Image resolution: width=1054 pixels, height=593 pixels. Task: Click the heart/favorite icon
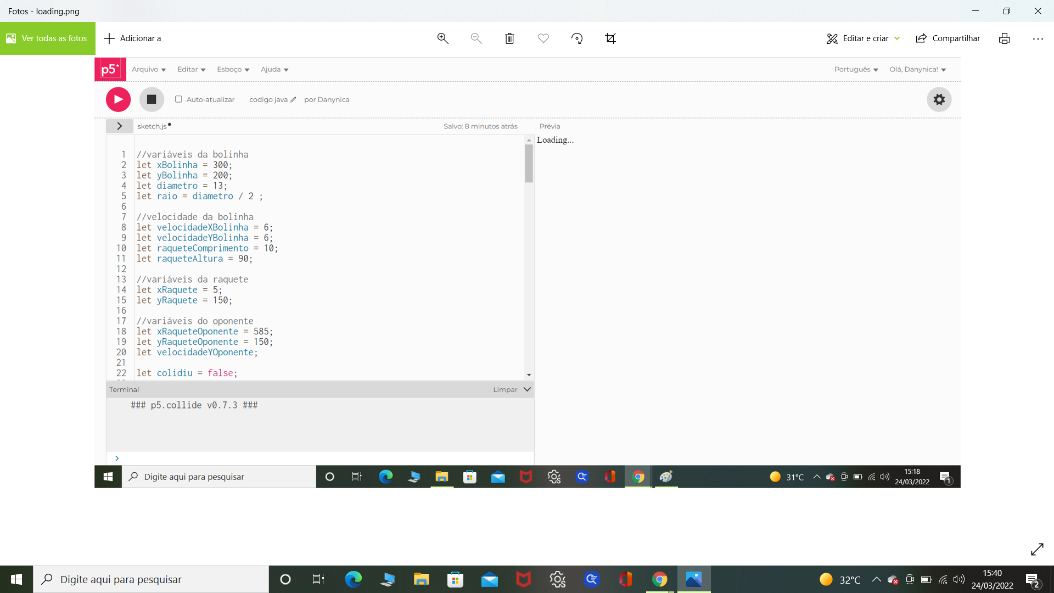(x=543, y=38)
